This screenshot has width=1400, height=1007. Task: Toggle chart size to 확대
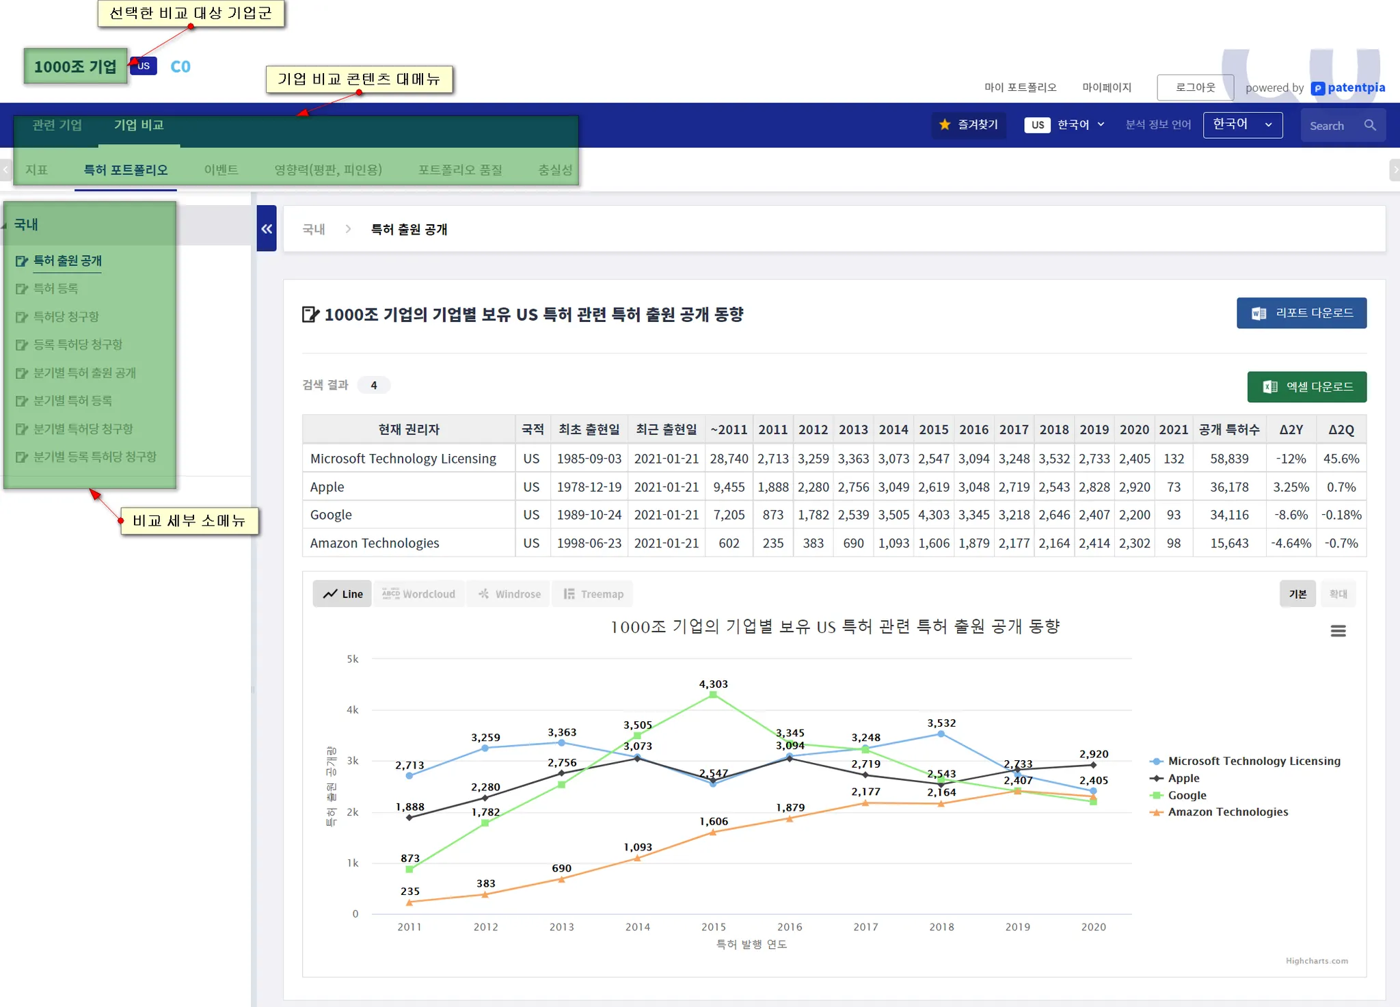(x=1338, y=594)
